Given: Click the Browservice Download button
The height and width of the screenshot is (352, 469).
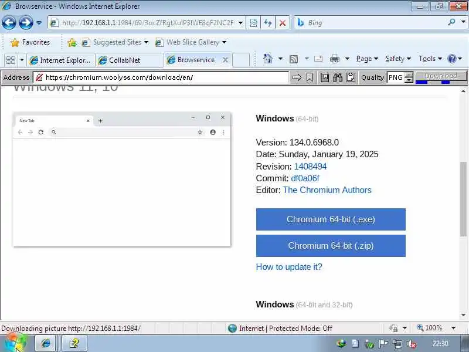Looking at the screenshot, I should [x=441, y=76].
